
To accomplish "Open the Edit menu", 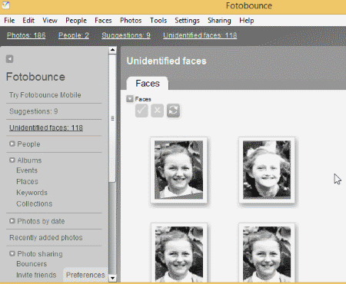I will pyautogui.click(x=28, y=21).
